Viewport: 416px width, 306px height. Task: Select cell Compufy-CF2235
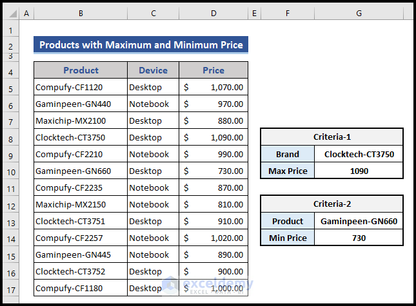tap(81, 187)
